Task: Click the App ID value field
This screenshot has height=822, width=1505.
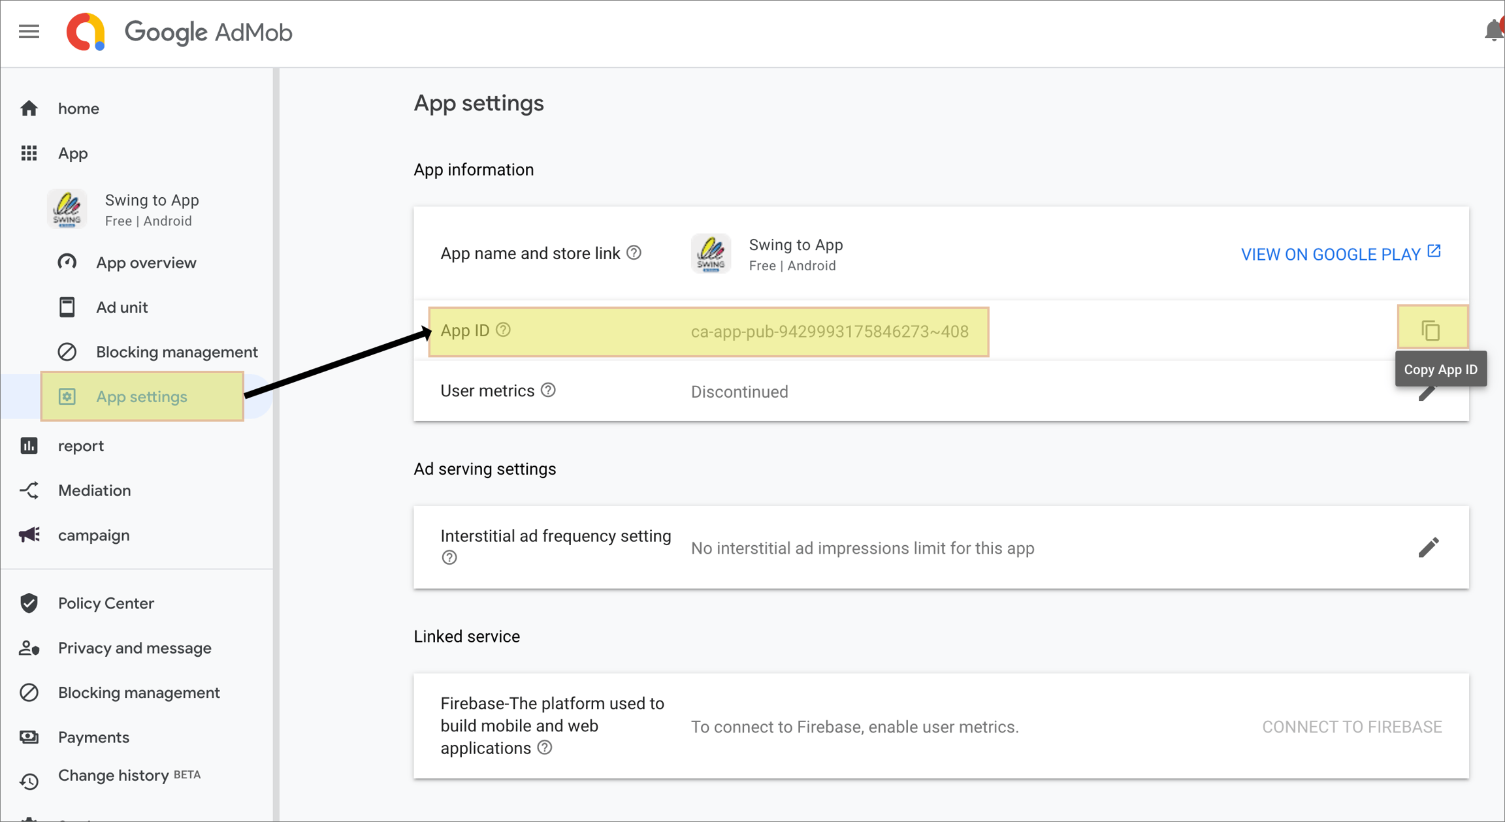Action: point(829,332)
